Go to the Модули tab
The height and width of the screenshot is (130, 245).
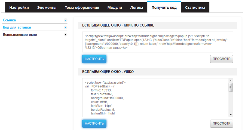pyautogui.click(x=115, y=8)
